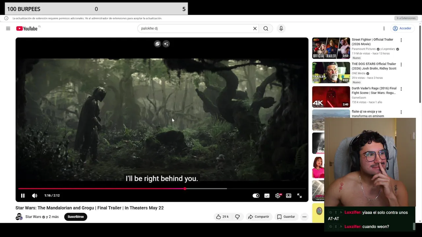This screenshot has width=422, height=237.
Task: Click the 1:16 / 2:12 time display
Action: pos(52,196)
